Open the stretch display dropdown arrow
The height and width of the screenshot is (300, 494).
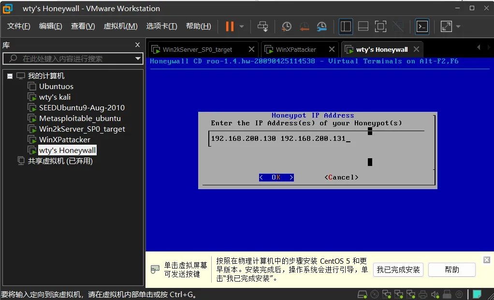pos(458,27)
